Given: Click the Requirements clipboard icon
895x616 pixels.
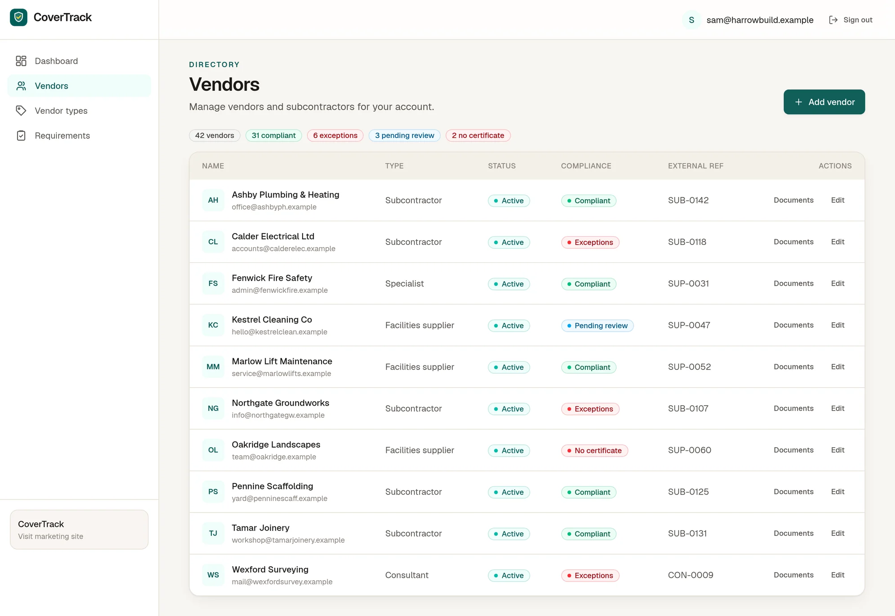Looking at the screenshot, I should (21, 136).
